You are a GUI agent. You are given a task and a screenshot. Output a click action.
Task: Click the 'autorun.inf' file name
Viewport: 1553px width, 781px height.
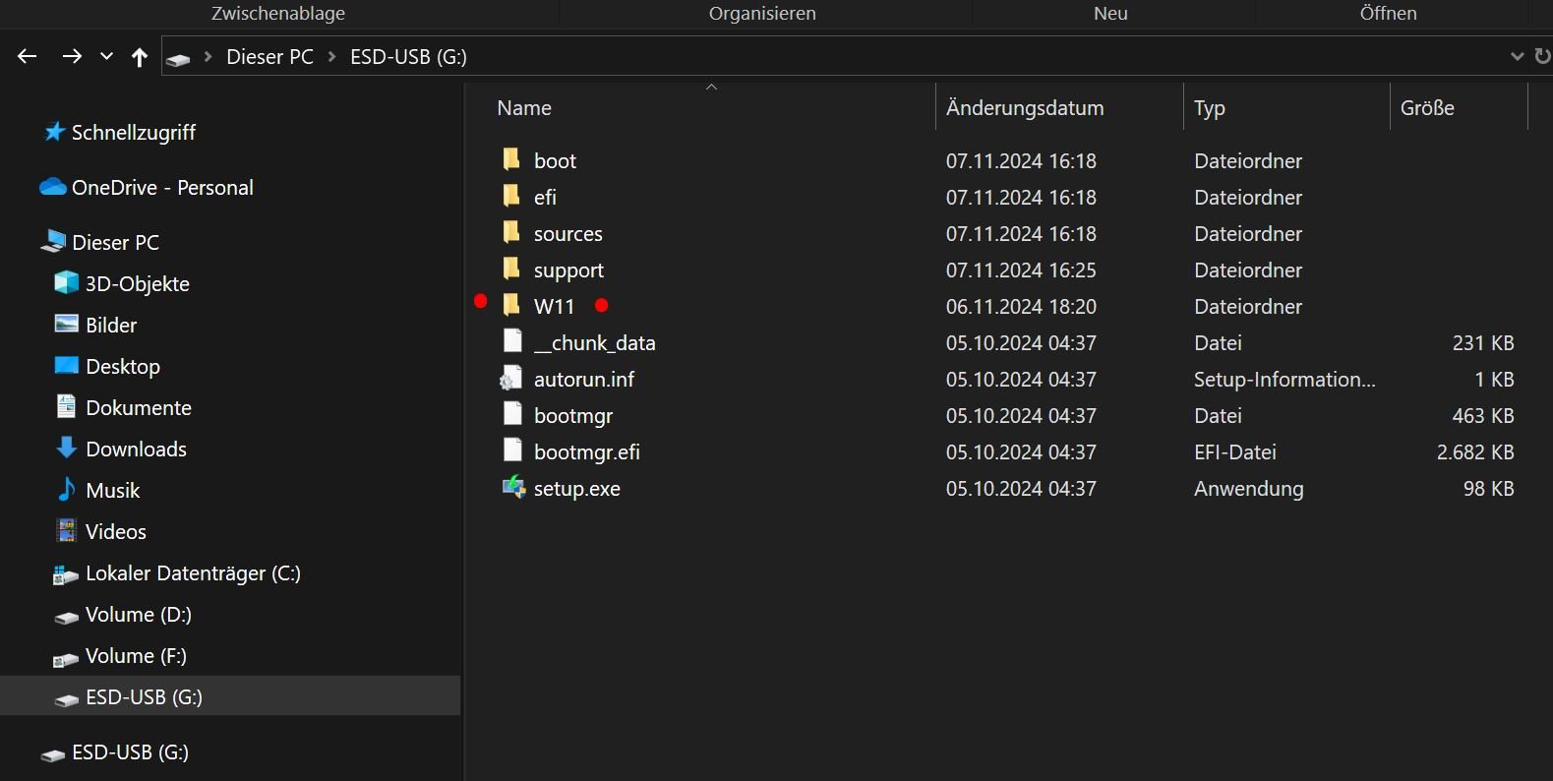tap(583, 380)
